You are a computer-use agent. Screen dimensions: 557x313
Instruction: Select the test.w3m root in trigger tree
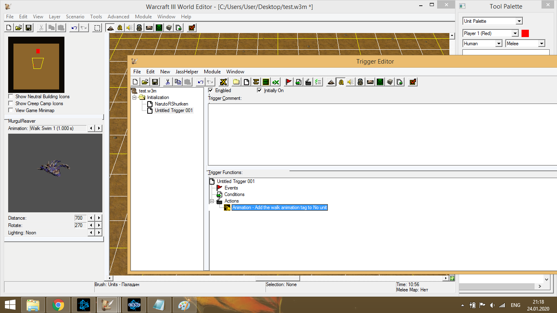coord(147,91)
